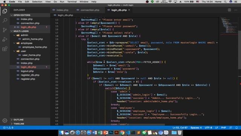
Task: Open the Source Control view
Action: point(5,30)
